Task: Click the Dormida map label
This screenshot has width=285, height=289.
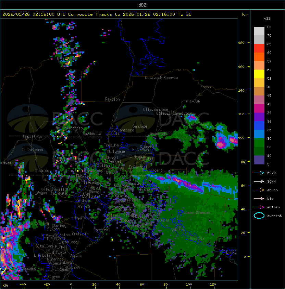Action: (197, 239)
